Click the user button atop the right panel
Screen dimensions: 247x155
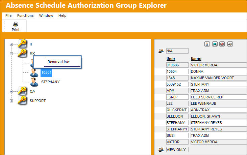tap(207, 44)
